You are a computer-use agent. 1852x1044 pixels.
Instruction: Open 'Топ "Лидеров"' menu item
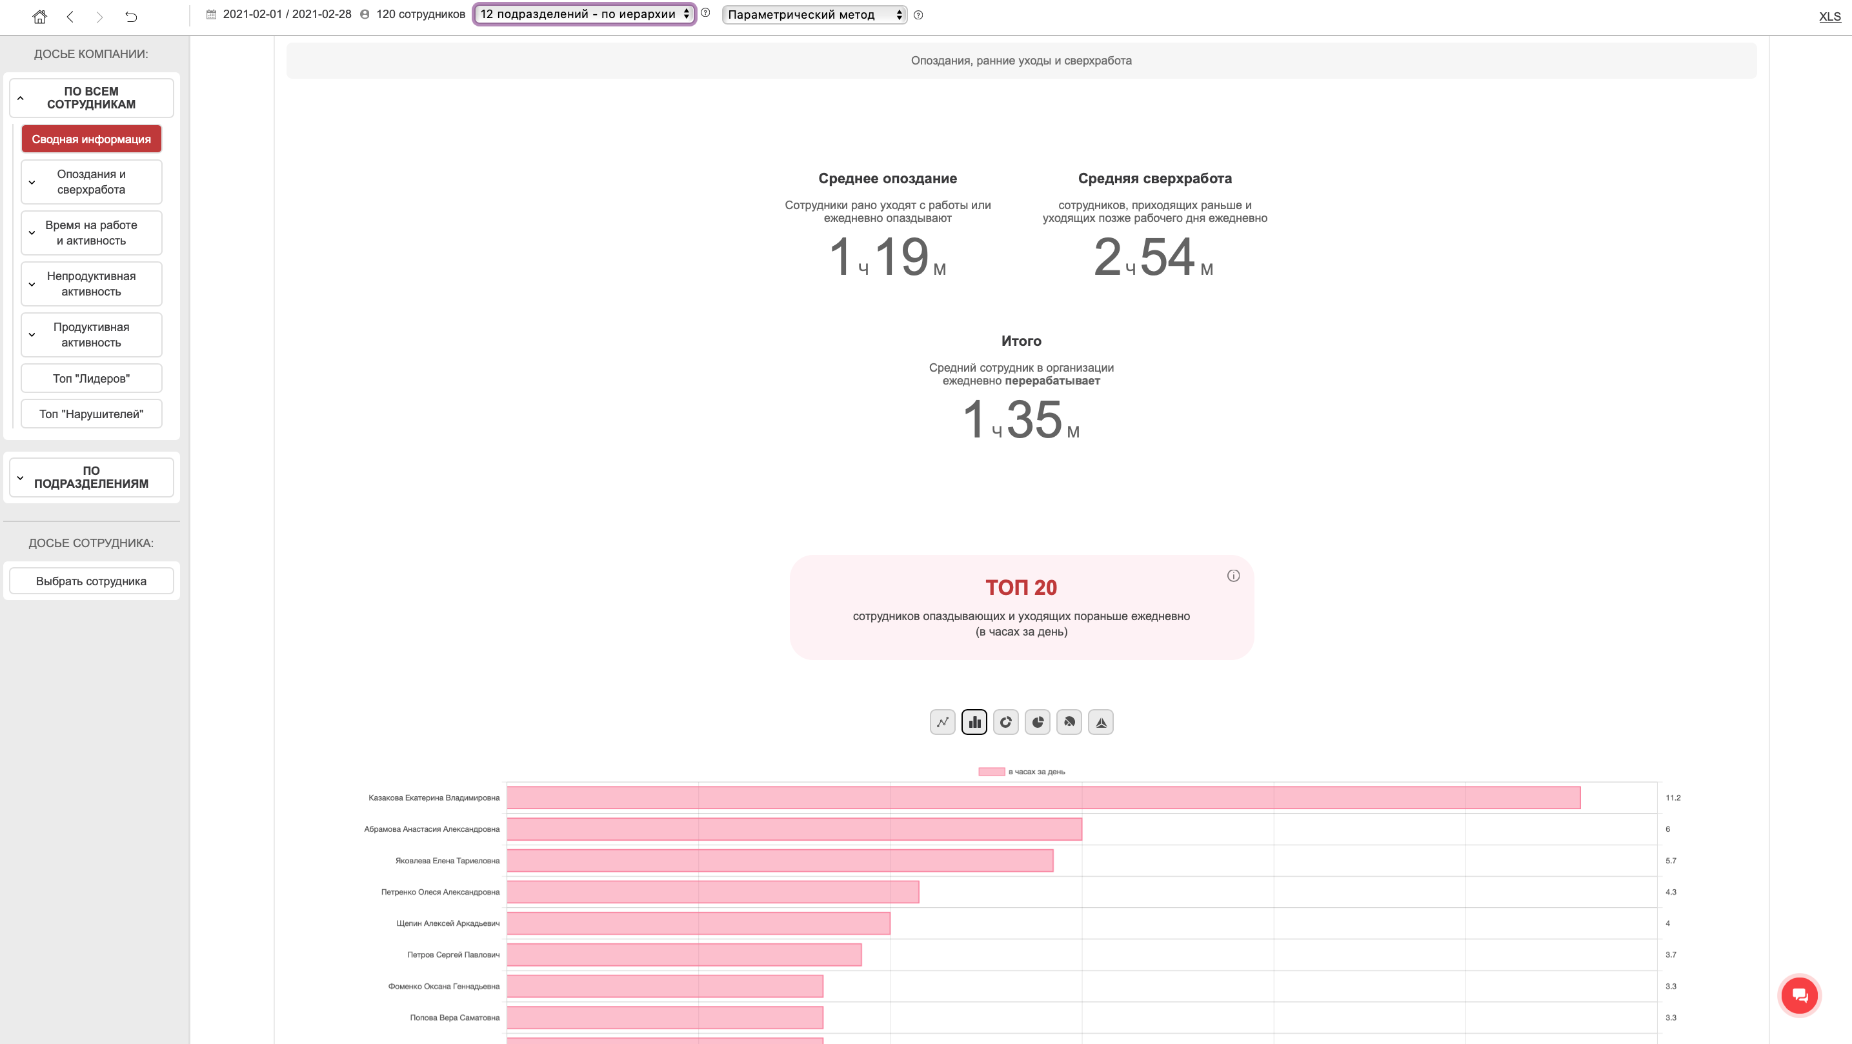click(91, 378)
